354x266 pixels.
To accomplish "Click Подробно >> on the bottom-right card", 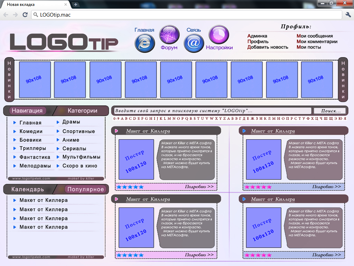I will tap(326, 255).
